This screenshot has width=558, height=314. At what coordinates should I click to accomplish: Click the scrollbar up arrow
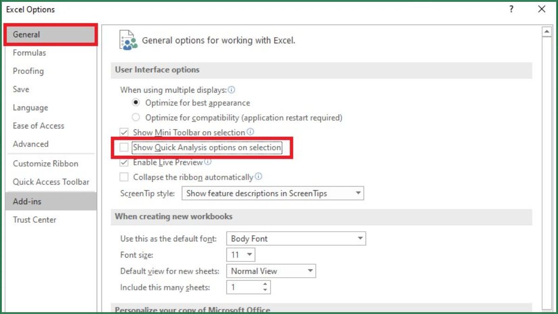pos(547,32)
